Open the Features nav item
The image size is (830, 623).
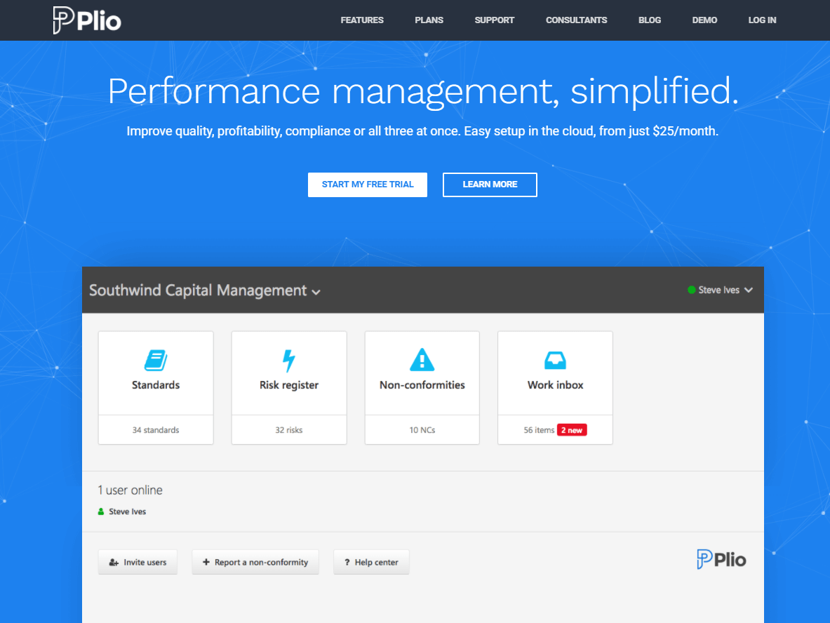[x=362, y=20]
